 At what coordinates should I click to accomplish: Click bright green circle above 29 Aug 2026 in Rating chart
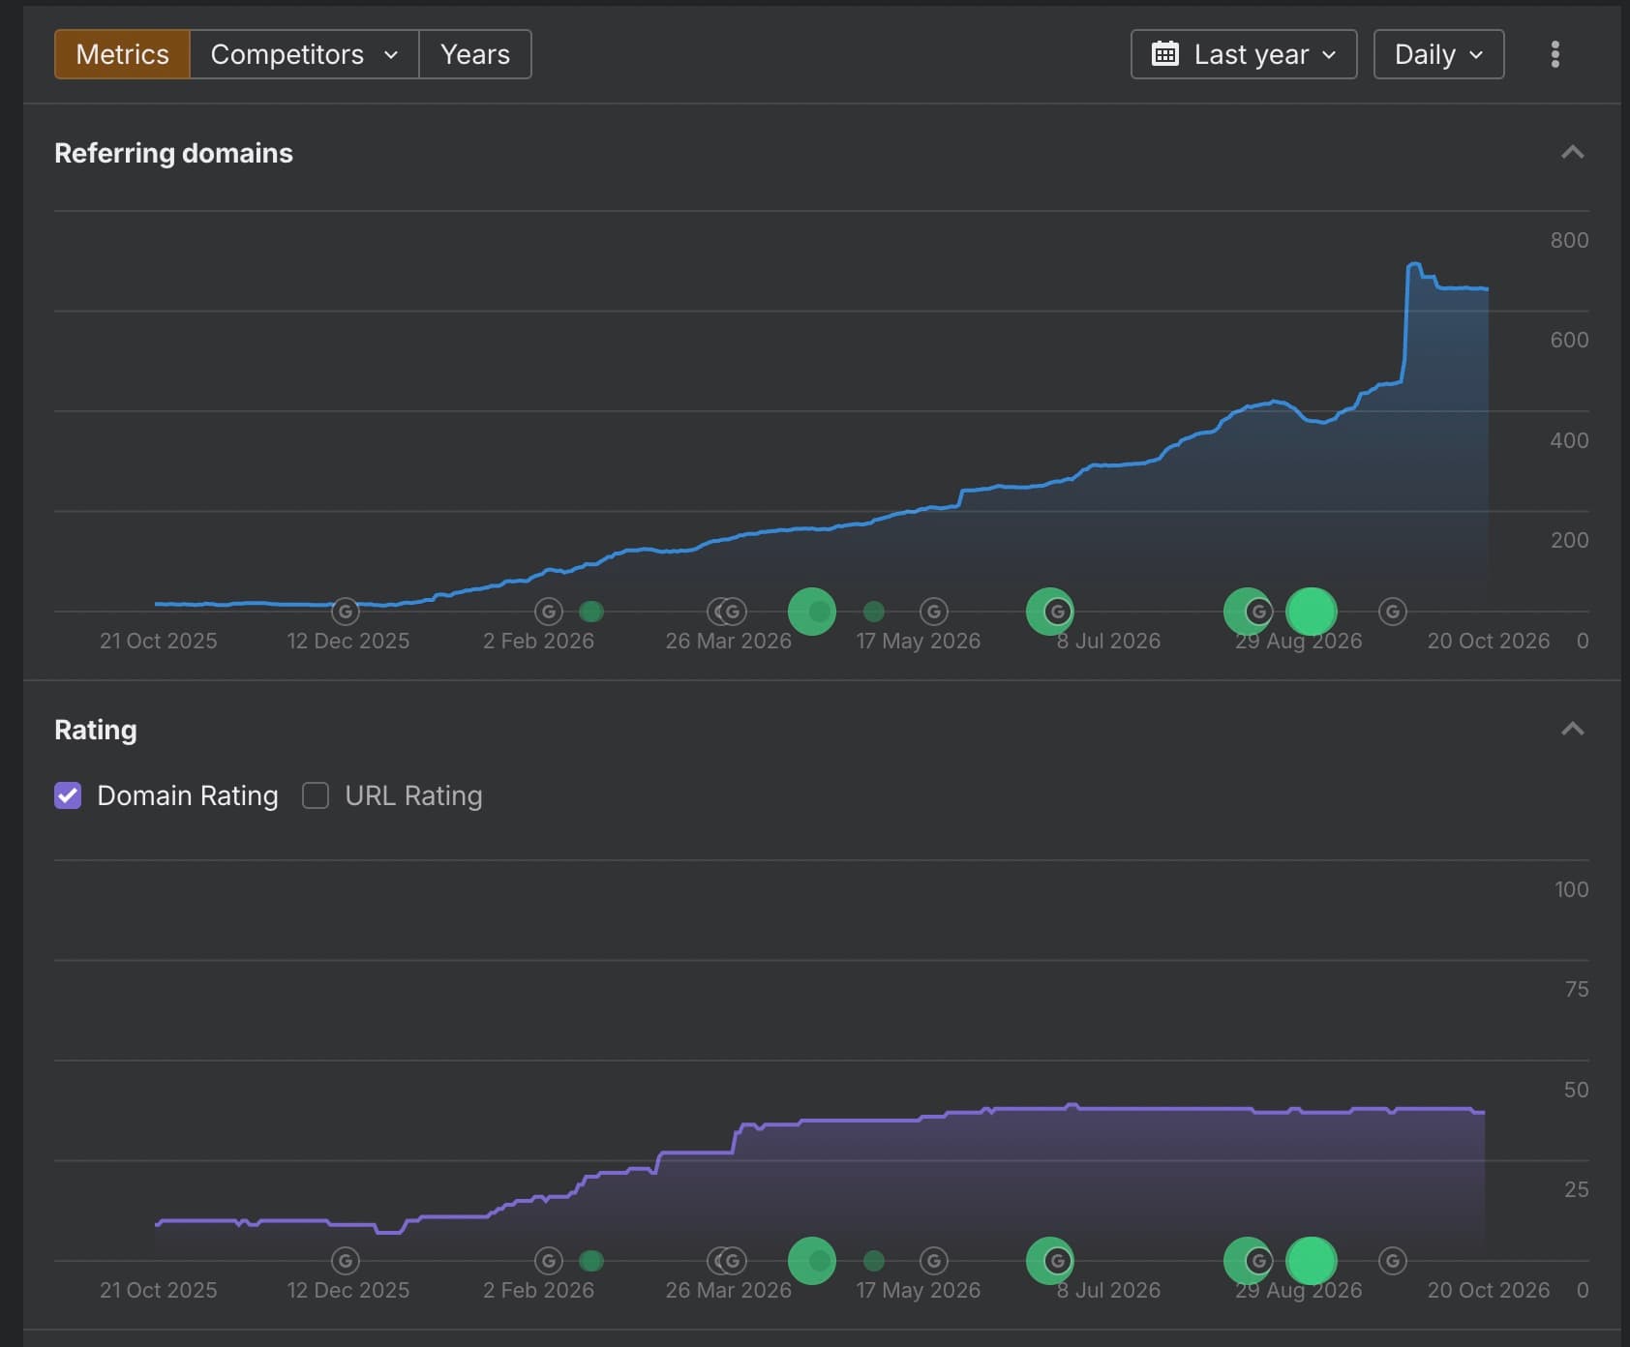coord(1312,1261)
